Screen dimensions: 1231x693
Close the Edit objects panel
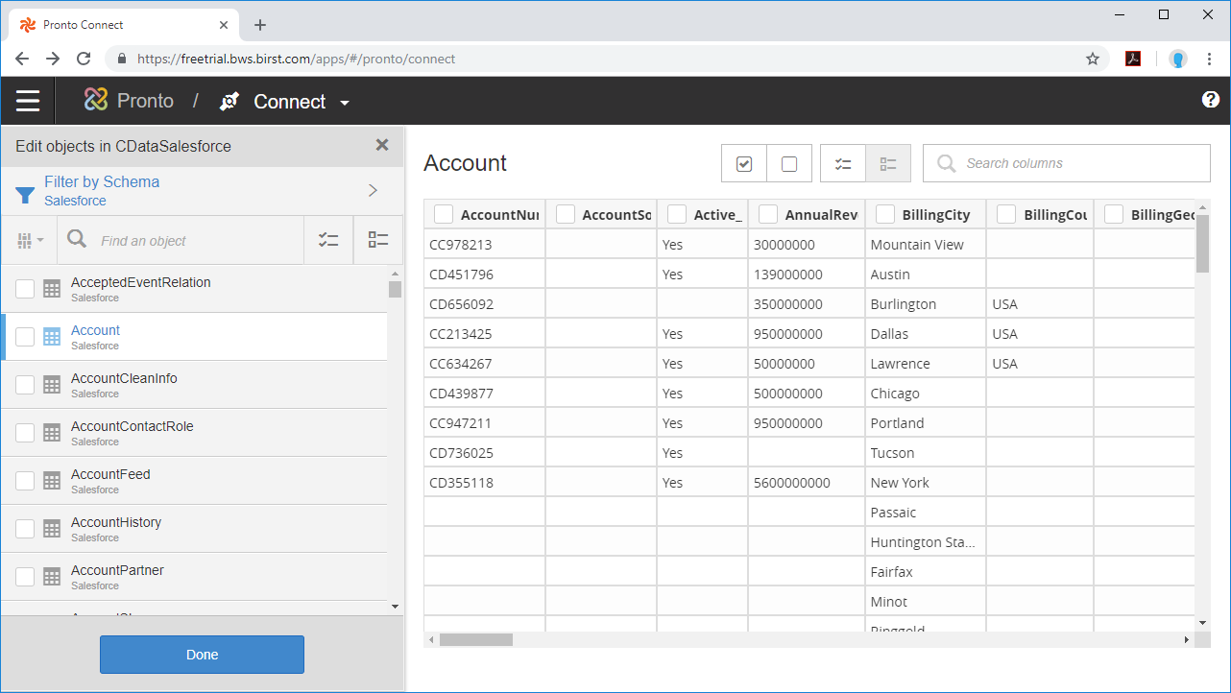(382, 146)
